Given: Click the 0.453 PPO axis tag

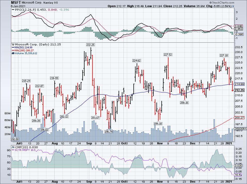Looking at the screenshot, I should pyautogui.click(x=238, y=29).
